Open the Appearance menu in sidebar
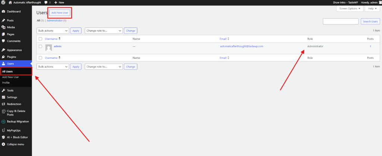 tap(14, 50)
